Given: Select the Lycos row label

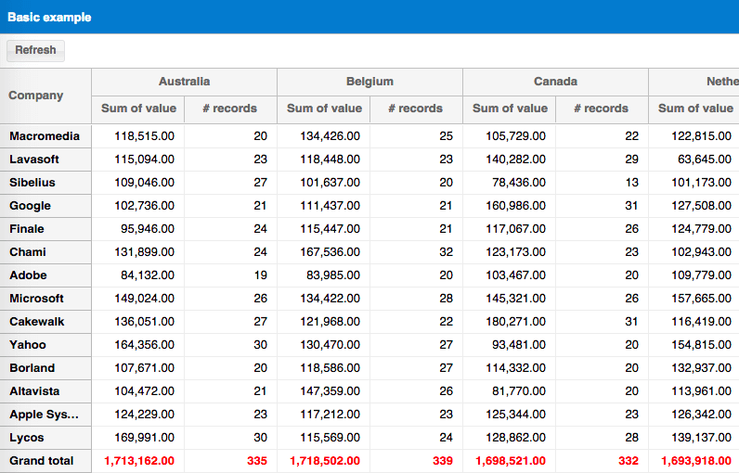Looking at the screenshot, I should coord(45,438).
